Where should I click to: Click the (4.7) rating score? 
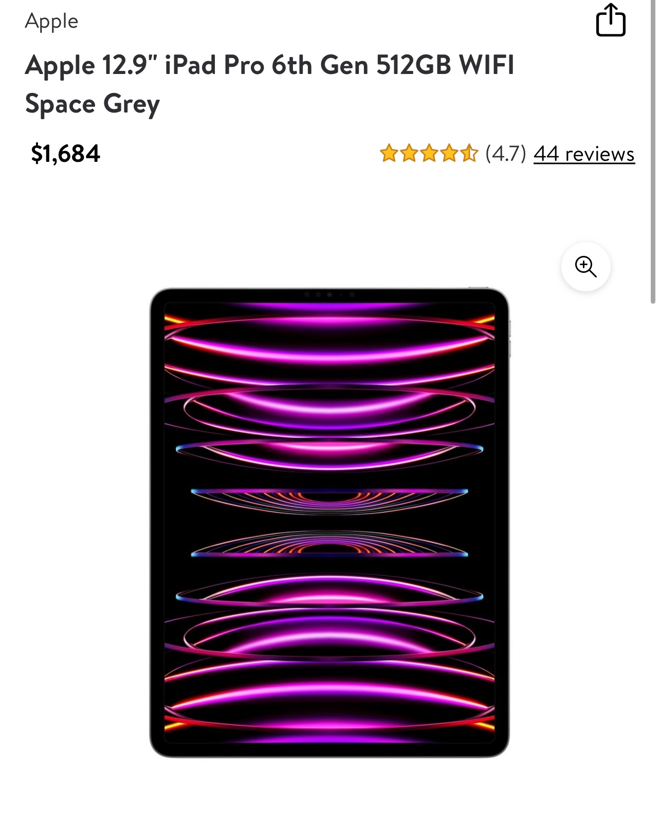click(x=506, y=154)
